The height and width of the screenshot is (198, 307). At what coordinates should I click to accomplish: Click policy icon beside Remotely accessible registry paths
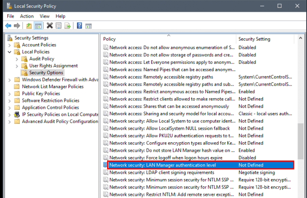(x=106, y=77)
